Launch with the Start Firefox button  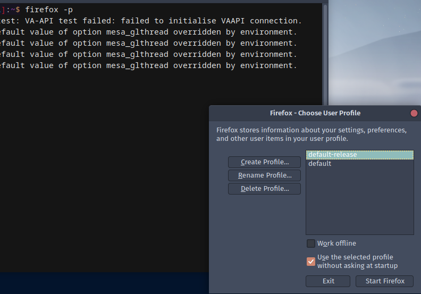click(x=384, y=281)
